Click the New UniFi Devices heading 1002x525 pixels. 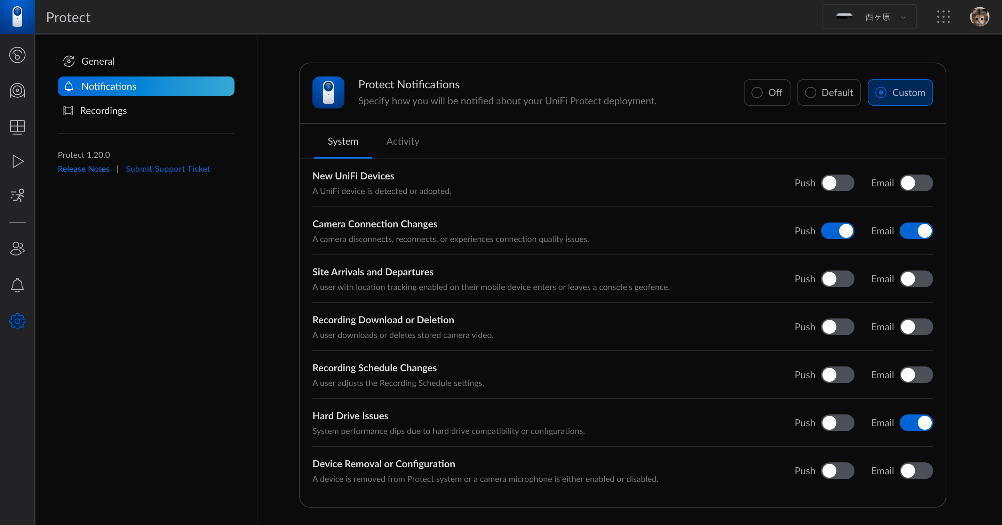coord(353,176)
